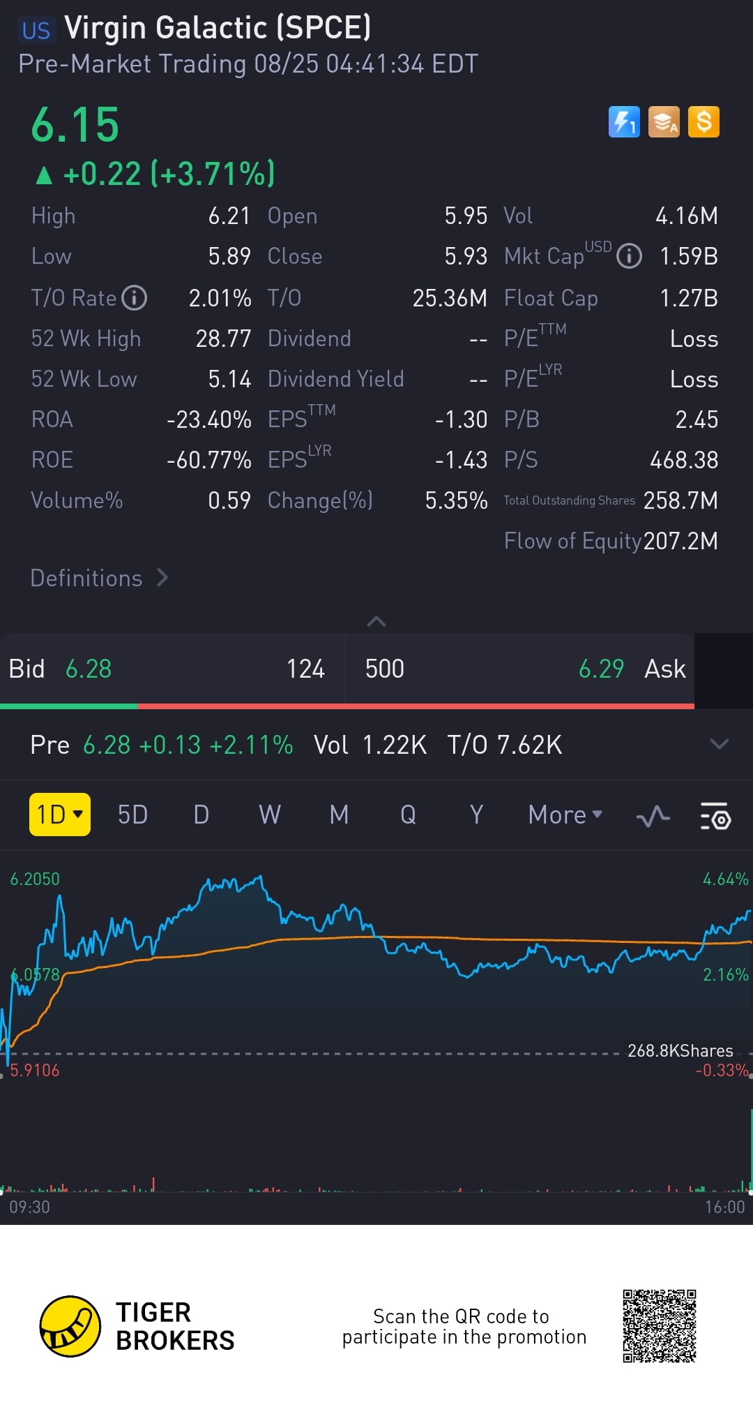Switch chart to Y yearly tab
Image resolution: width=753 pixels, height=1428 pixels.
(x=476, y=815)
